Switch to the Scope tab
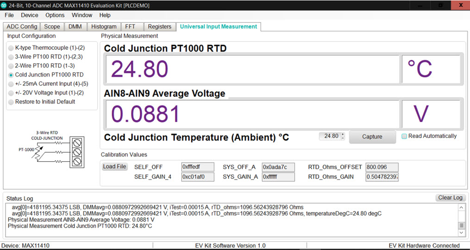This screenshot has width=470, height=250. [52, 27]
